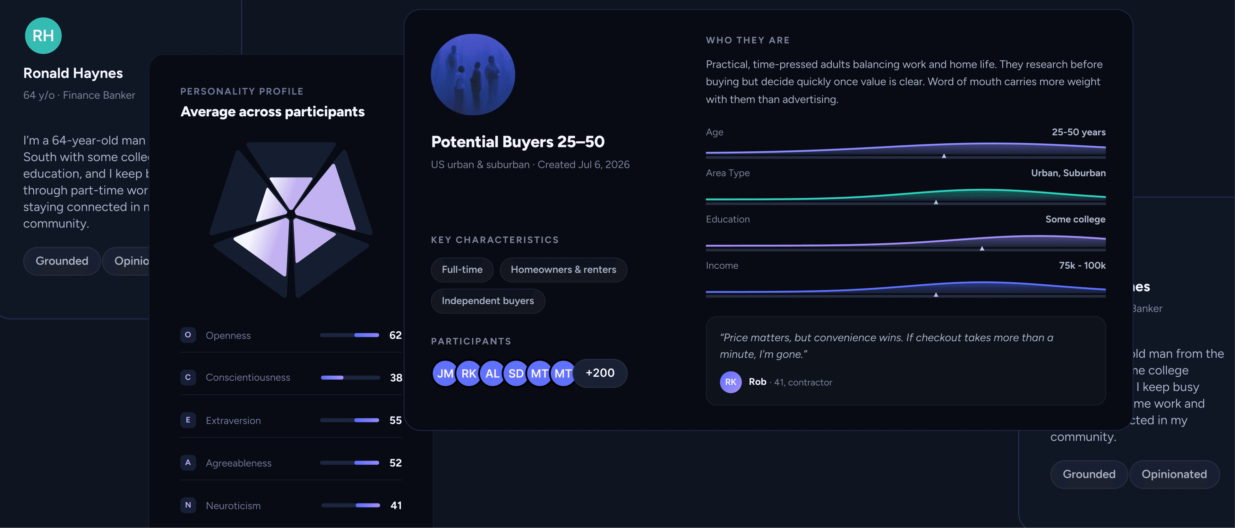Click '64 y/o · Finance Banker' subtitle
Viewport: 1235px width, 528px height.
click(x=79, y=95)
